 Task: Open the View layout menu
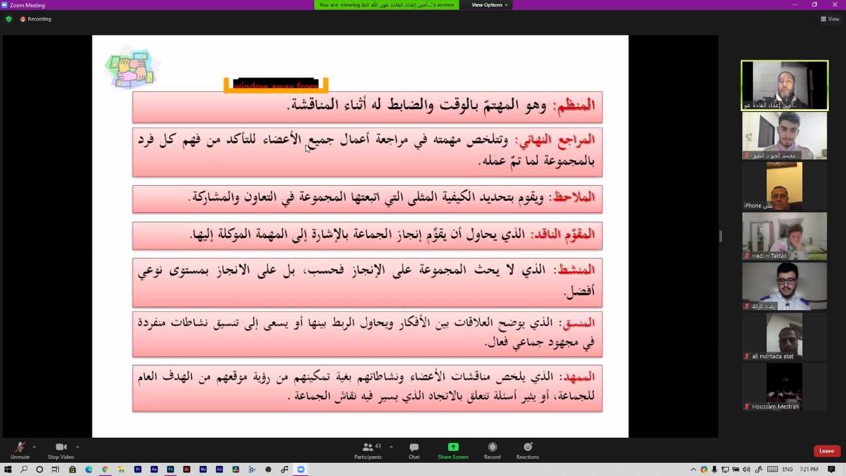(829, 19)
